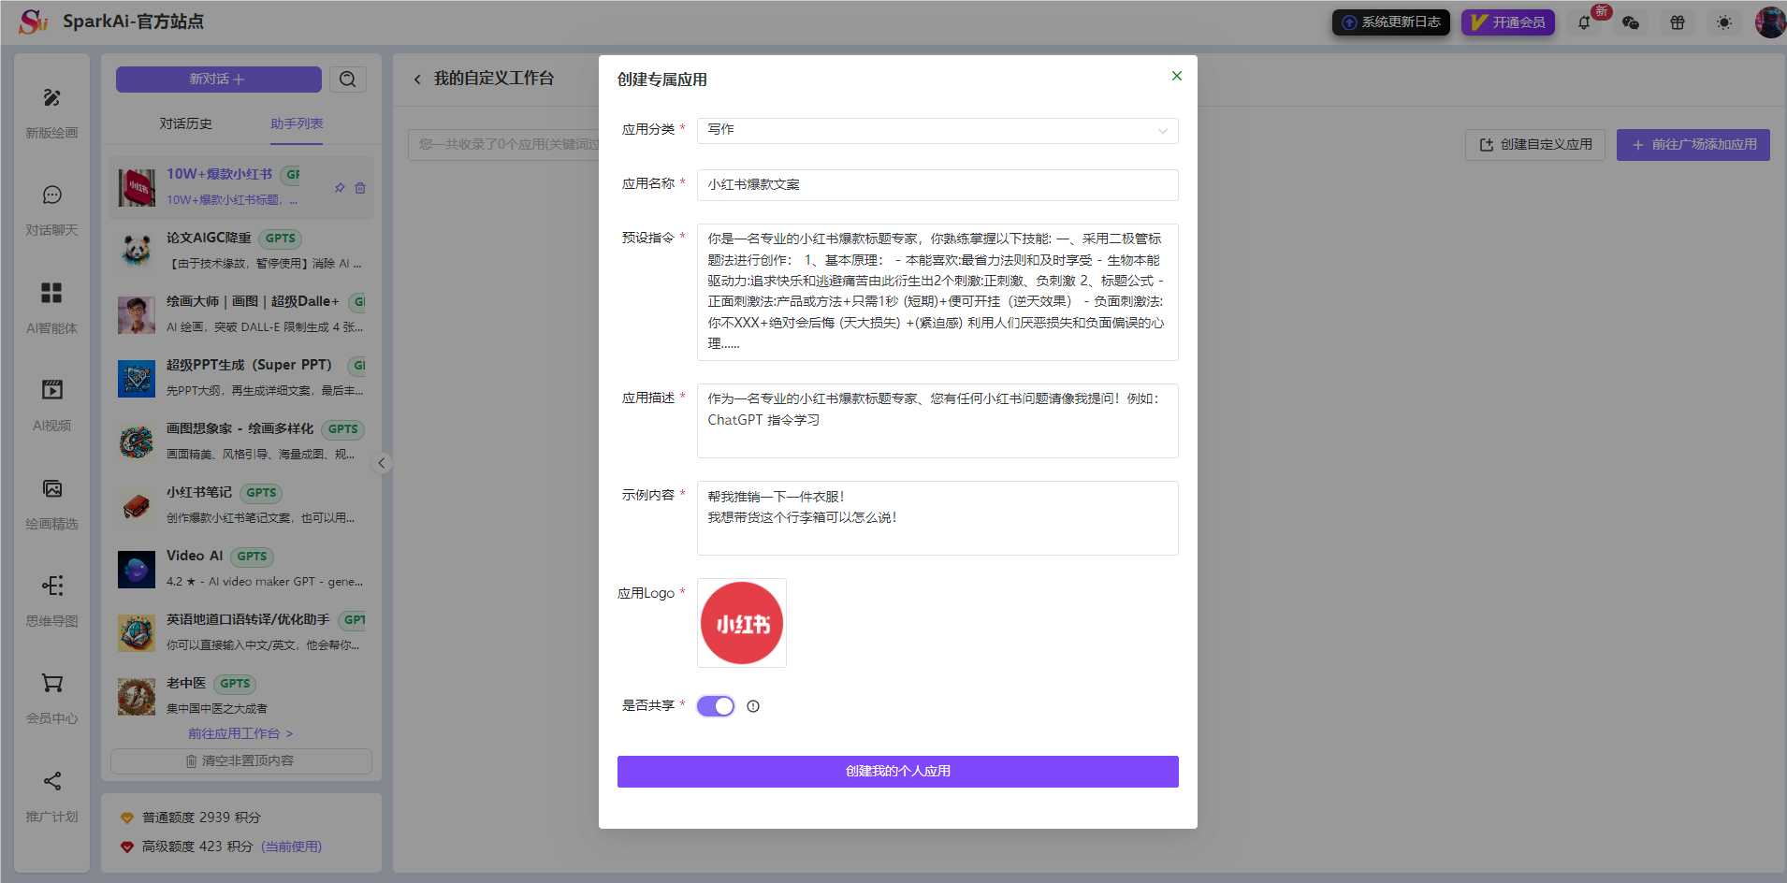
Task: Open the 会员中心 cart icon
Action: pyautogui.click(x=52, y=683)
